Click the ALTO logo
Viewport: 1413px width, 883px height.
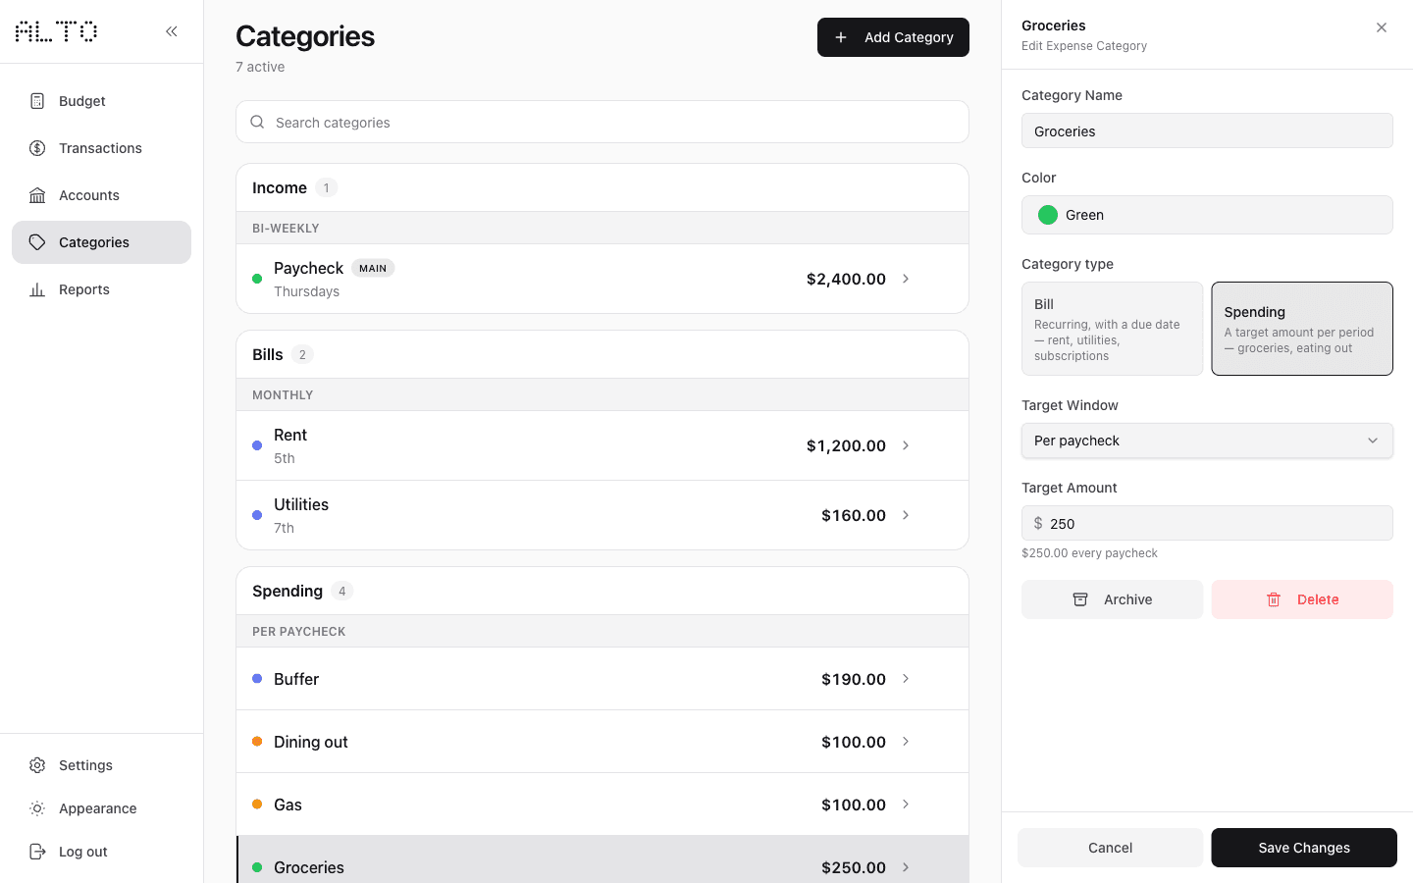pyautogui.click(x=56, y=31)
